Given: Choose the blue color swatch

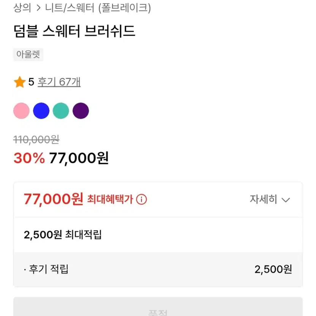Looking at the screenshot, I should 41,111.
